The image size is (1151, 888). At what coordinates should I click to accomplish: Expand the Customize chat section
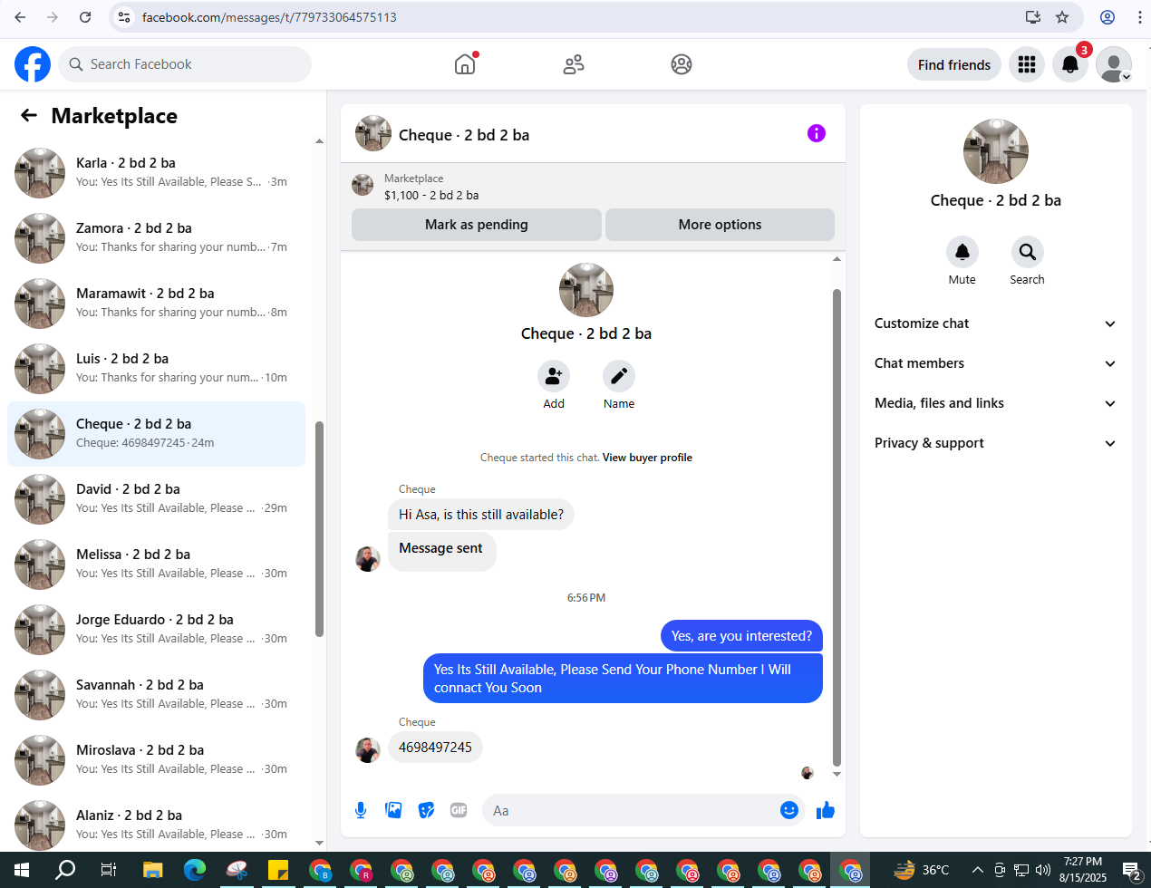coord(995,323)
